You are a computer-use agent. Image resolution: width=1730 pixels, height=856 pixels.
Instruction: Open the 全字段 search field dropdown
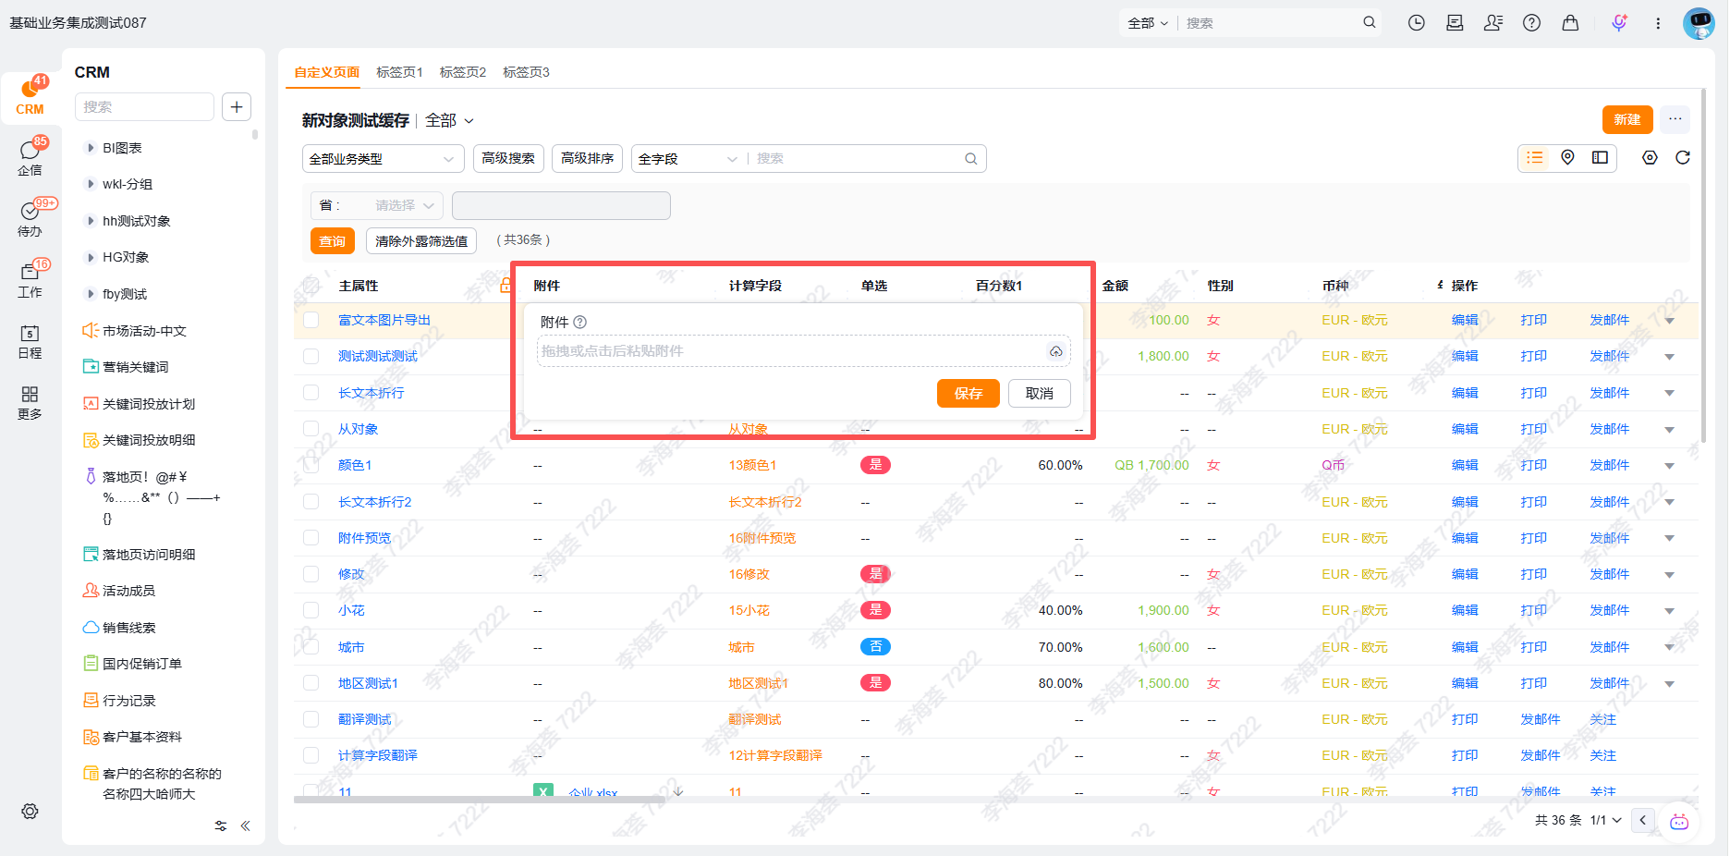(x=688, y=159)
